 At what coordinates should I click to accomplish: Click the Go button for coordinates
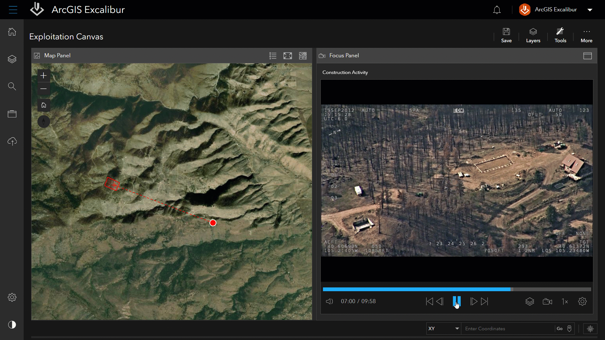pyautogui.click(x=559, y=328)
